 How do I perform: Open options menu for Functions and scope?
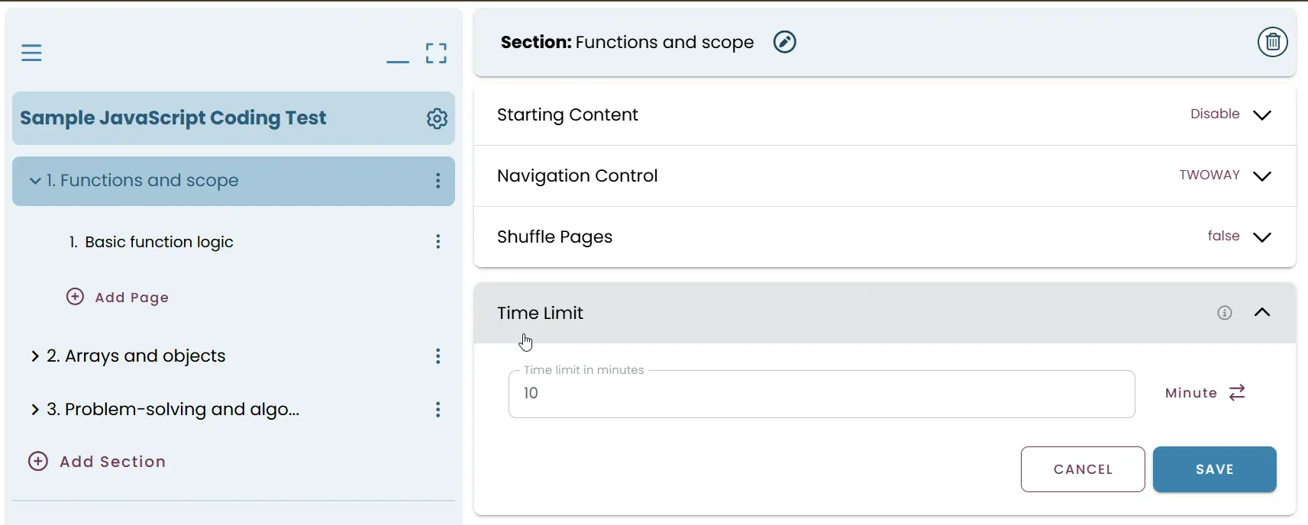click(438, 181)
